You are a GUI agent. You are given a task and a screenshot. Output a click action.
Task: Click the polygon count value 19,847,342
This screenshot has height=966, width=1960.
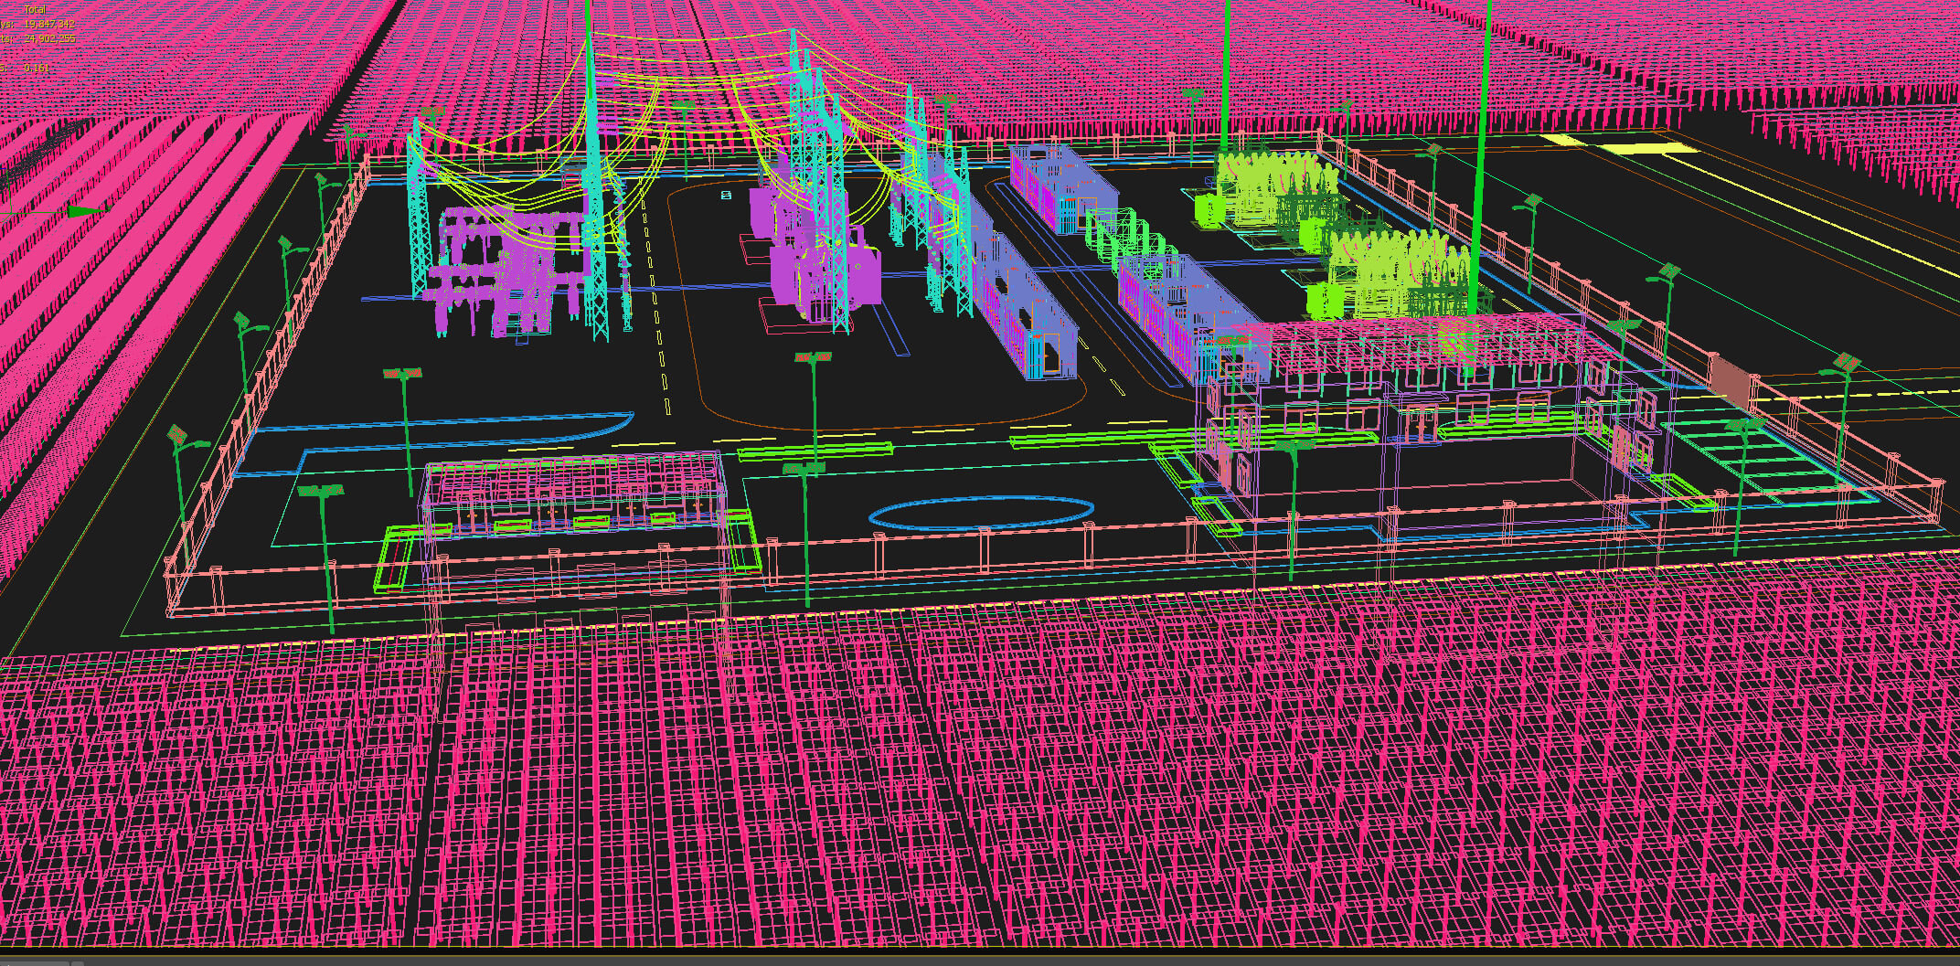tap(50, 24)
